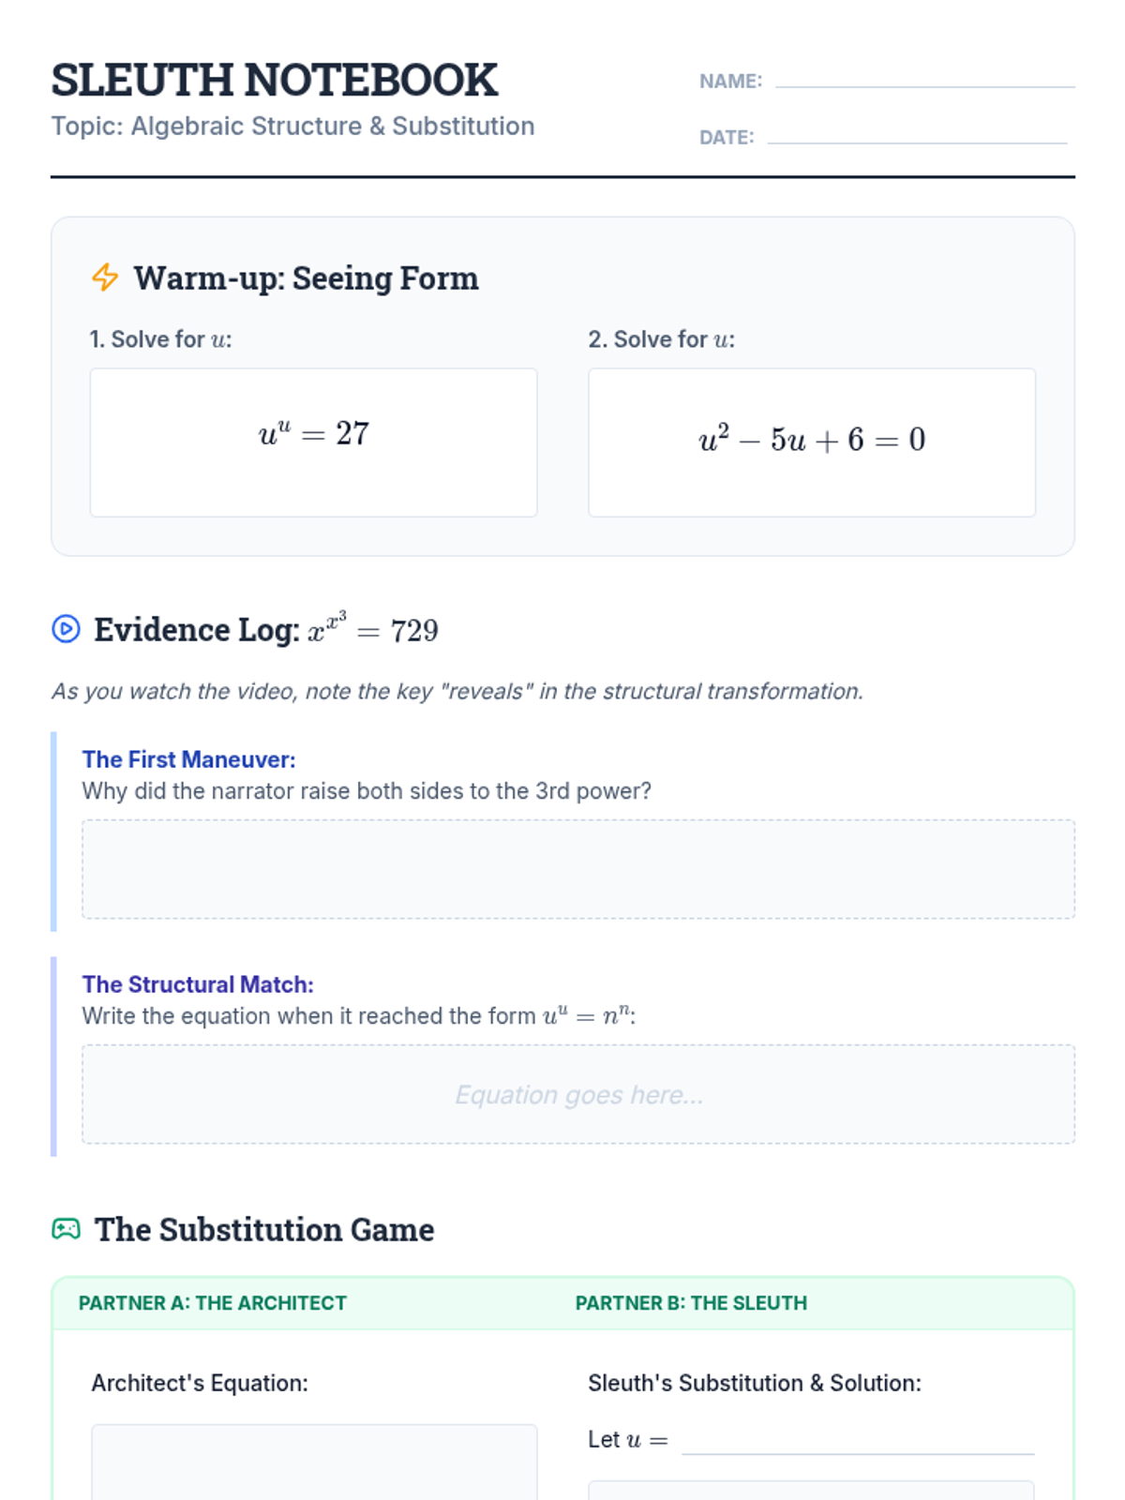The image size is (1125, 1500).
Task: Click the 'Partner A: The Architect' header
Action: coord(213,1303)
